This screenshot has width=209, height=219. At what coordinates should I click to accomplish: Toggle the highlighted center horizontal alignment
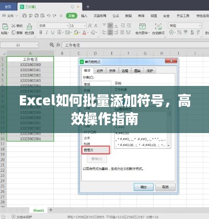coord(110,32)
